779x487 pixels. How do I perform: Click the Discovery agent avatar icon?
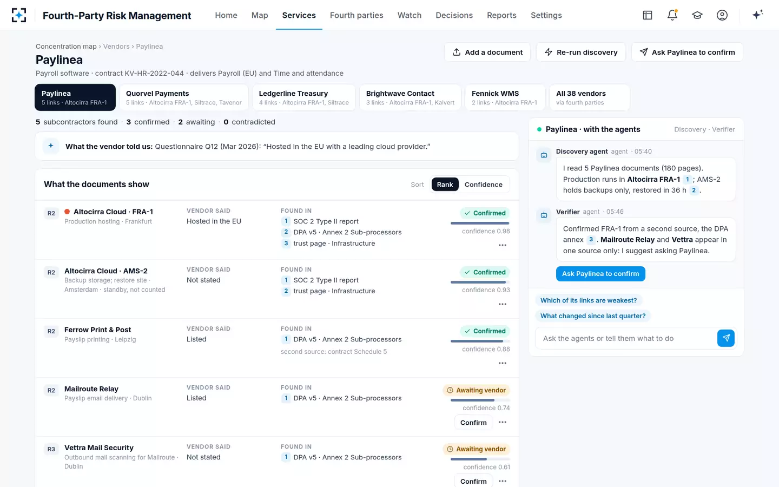(x=544, y=155)
